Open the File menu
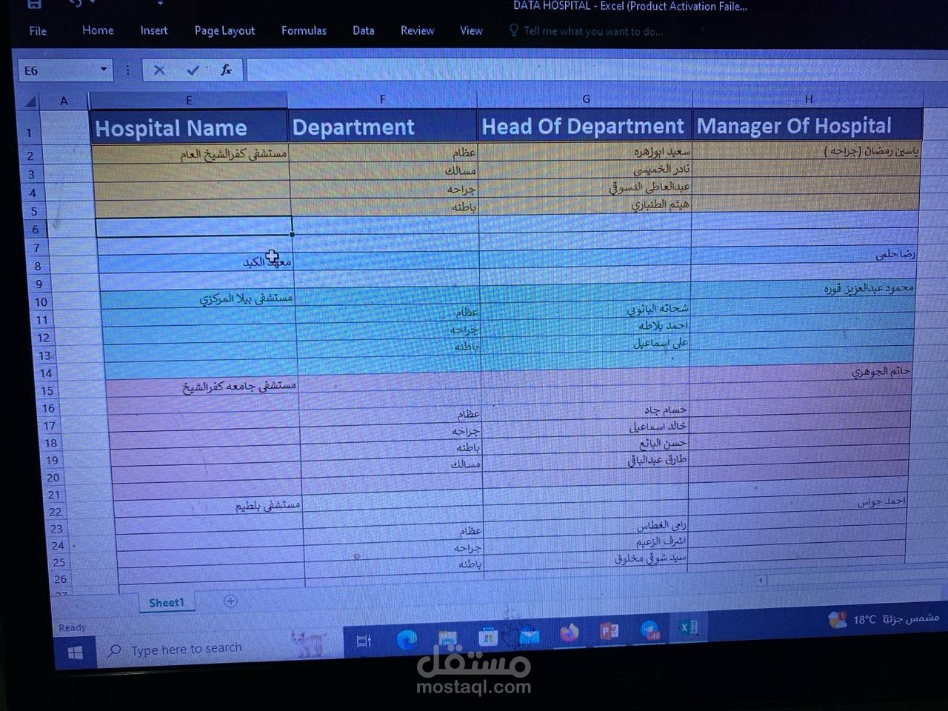 38,31
